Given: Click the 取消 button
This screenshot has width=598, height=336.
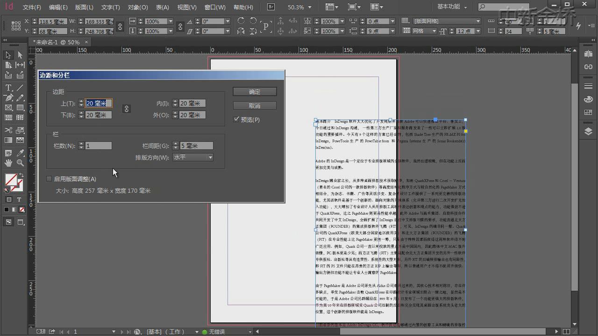Looking at the screenshot, I should (255, 105).
